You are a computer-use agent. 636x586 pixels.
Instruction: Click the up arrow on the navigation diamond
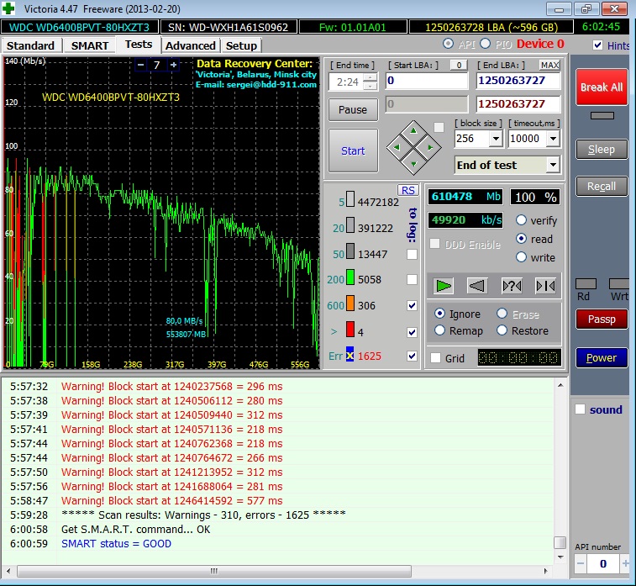tap(413, 130)
